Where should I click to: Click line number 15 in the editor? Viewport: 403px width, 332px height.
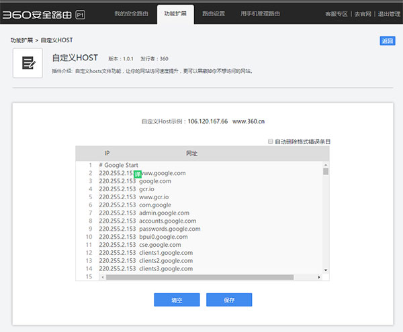tap(89, 276)
